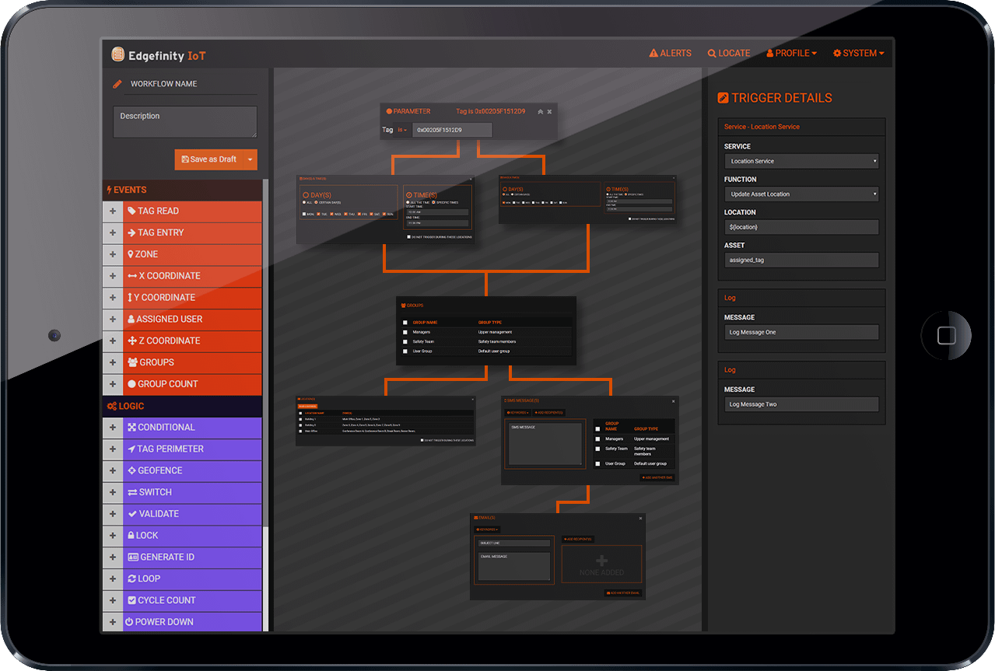Click the Edgefinity IoT logo
Viewport: 995px width, 671px height.
pos(159,55)
